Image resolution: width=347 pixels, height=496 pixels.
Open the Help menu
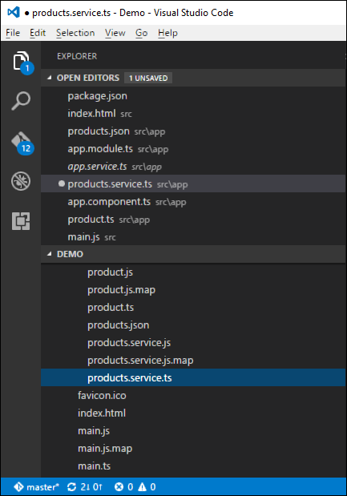[x=167, y=33]
